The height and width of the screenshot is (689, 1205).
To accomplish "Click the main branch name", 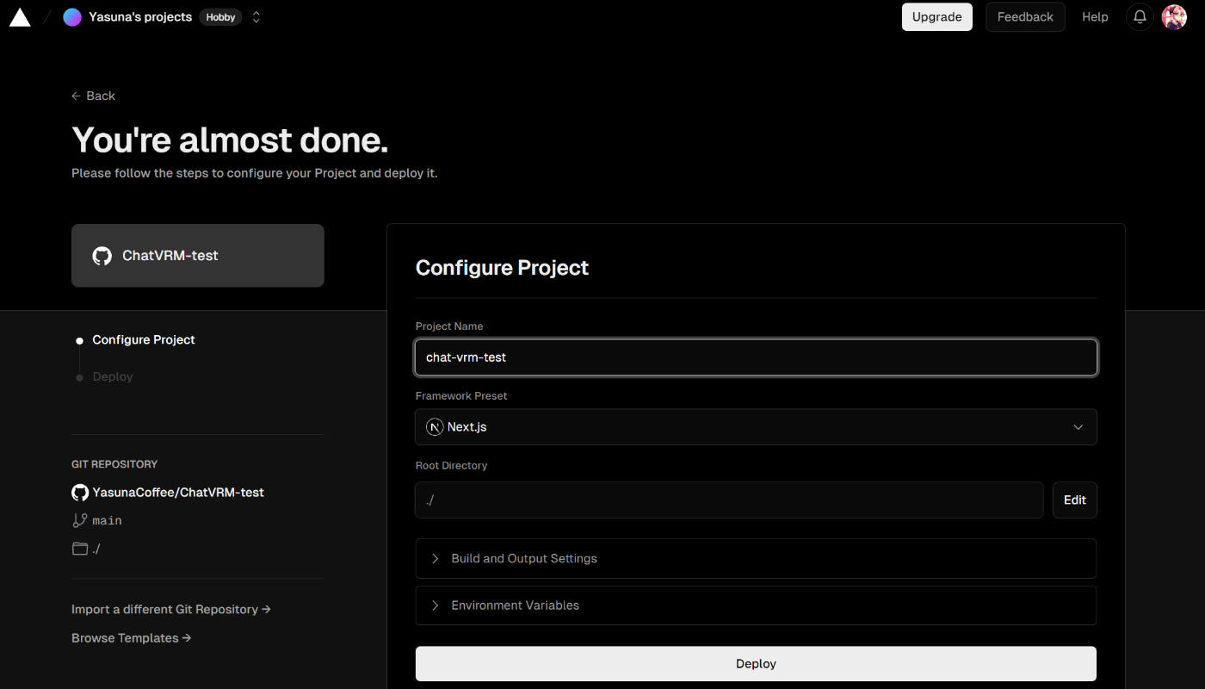I will click(x=108, y=521).
